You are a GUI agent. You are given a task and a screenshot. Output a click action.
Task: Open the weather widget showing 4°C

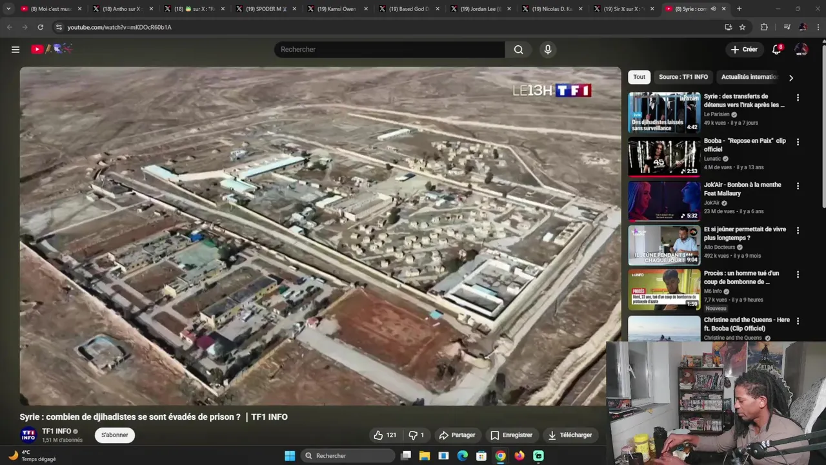tap(32, 456)
